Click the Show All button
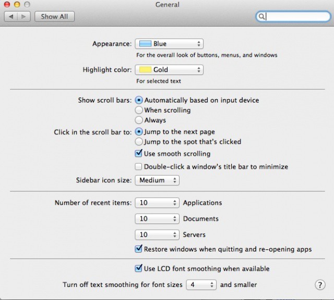Screen dimensions: 334x300 55,17
